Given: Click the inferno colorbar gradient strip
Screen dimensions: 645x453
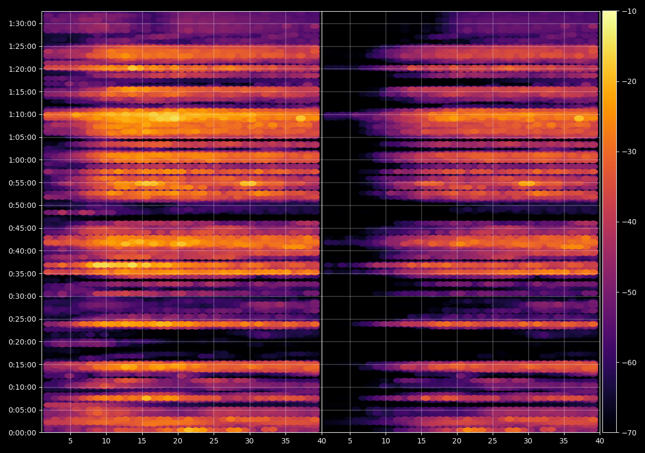Looking at the screenshot, I should pos(609,222).
